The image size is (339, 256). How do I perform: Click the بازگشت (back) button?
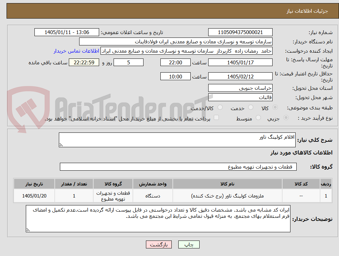point(159,245)
